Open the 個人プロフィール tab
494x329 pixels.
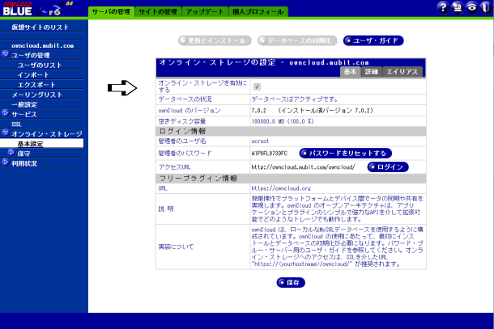[x=258, y=11]
